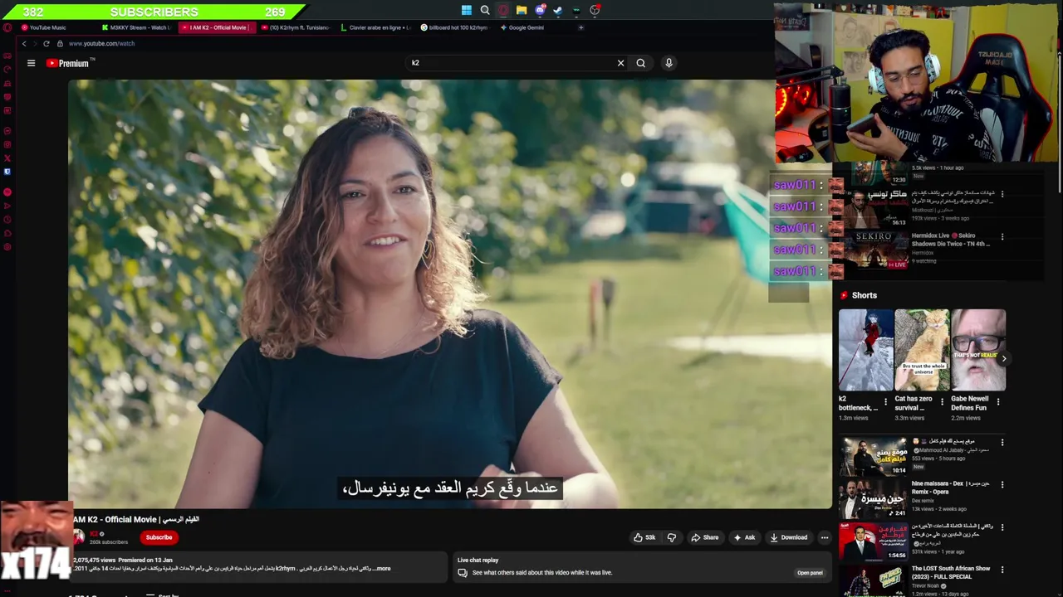The height and width of the screenshot is (597, 1063).
Task: Dislike the video
Action: pyautogui.click(x=672, y=537)
